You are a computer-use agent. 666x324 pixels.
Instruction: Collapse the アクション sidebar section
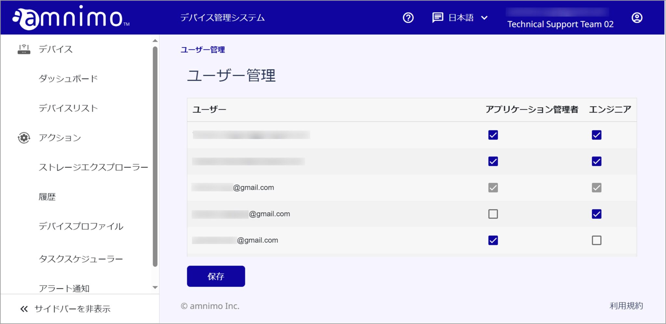(60, 138)
